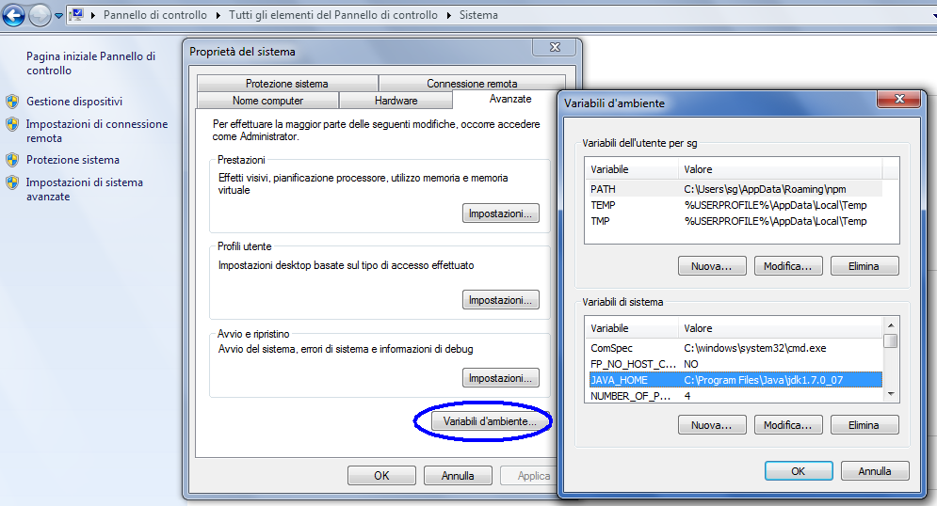
Task: Click Modifica button for user variables
Action: click(x=788, y=266)
